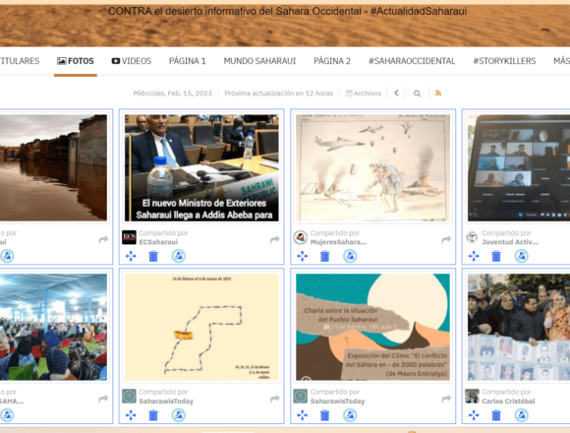Click SaharawisToday under the map card
The height and width of the screenshot is (433, 570).
166,401
